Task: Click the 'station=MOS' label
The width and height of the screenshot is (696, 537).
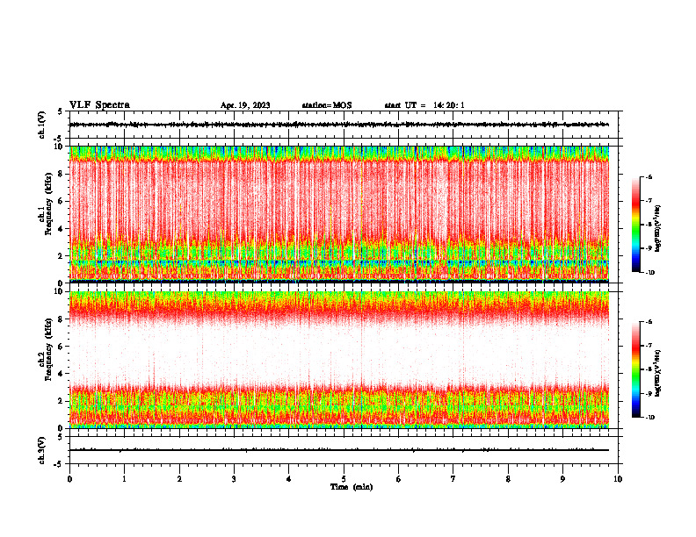Action: point(327,105)
